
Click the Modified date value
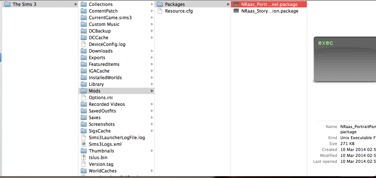pyautogui.click(x=358, y=155)
